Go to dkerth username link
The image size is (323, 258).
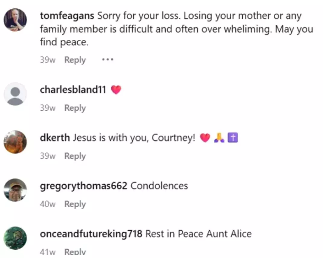(x=55, y=138)
